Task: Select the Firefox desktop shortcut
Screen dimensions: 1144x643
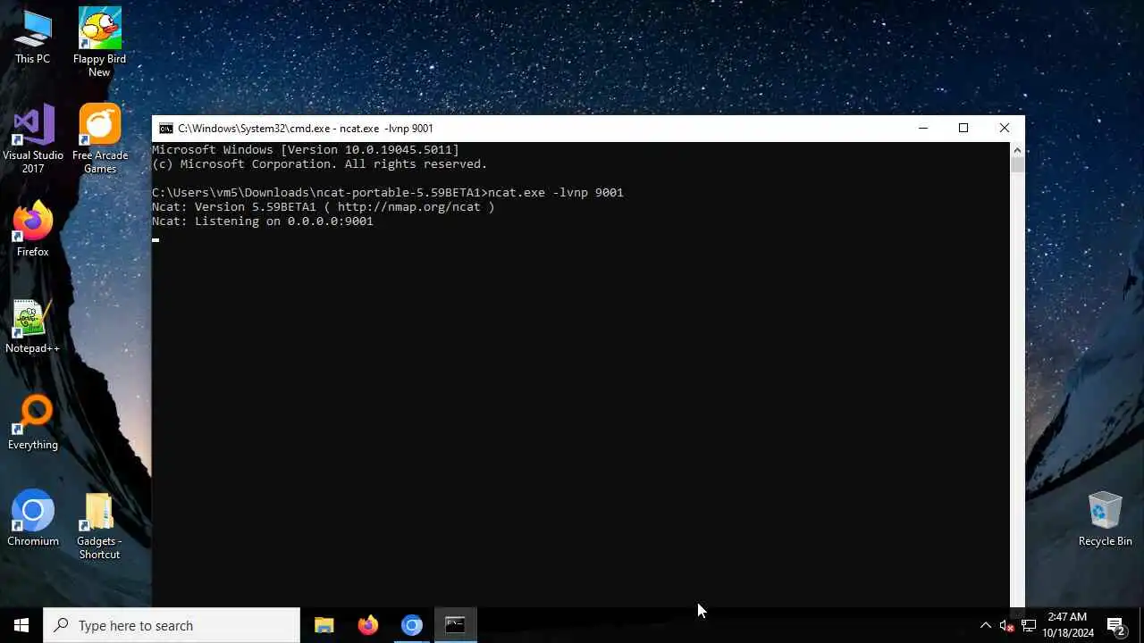Action: pyautogui.click(x=32, y=230)
